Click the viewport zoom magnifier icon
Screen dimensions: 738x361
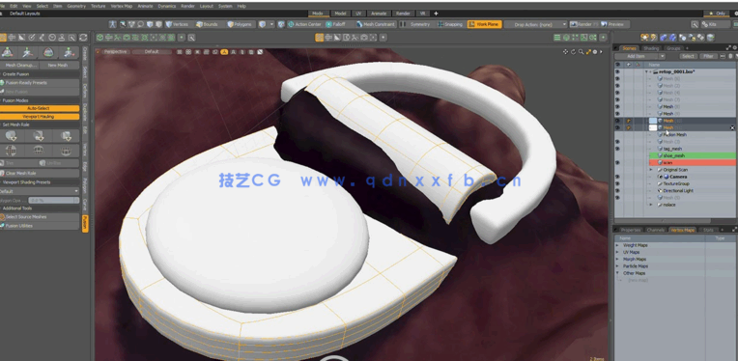(582, 52)
